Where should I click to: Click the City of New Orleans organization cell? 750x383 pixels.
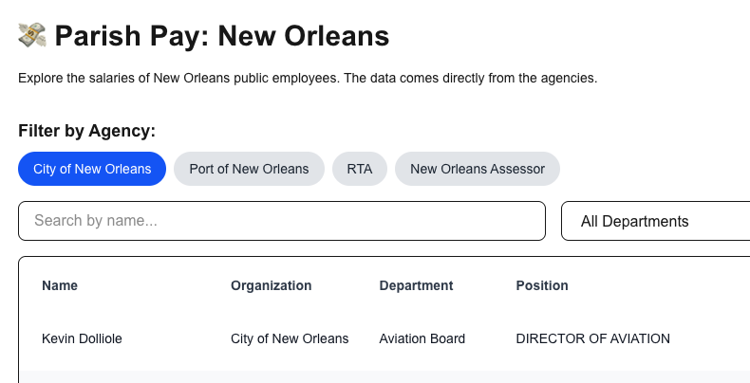coord(290,338)
